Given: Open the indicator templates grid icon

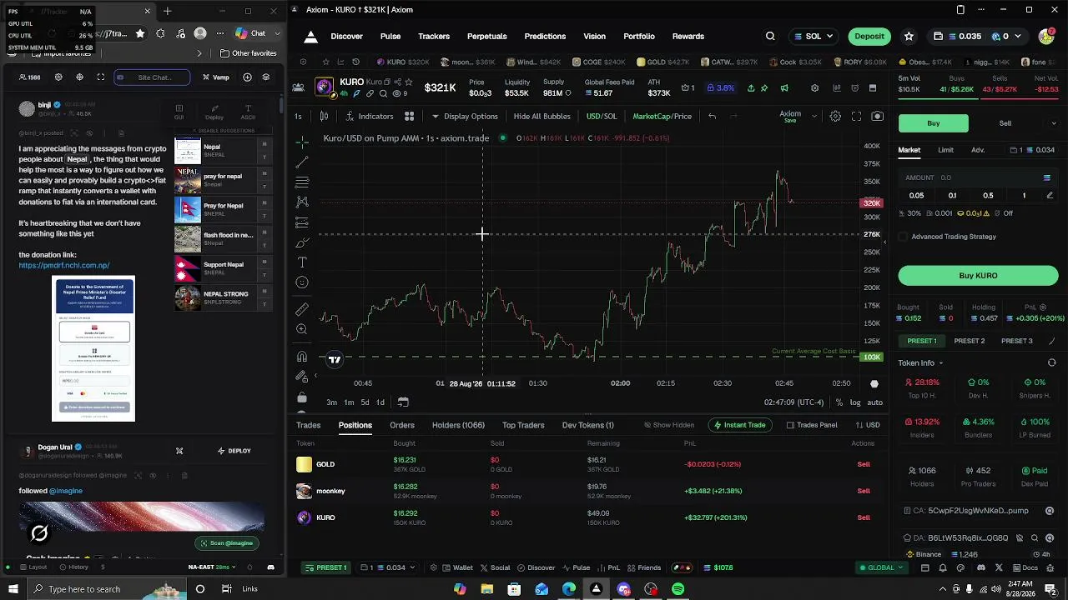Looking at the screenshot, I should coord(409,117).
